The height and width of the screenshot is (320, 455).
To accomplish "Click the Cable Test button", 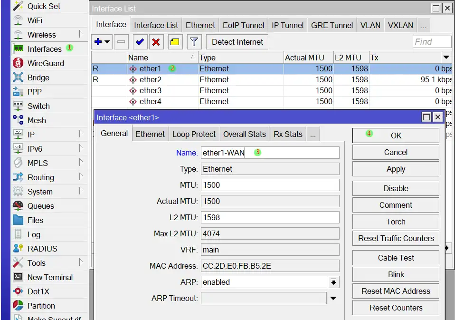I will pos(396,258).
